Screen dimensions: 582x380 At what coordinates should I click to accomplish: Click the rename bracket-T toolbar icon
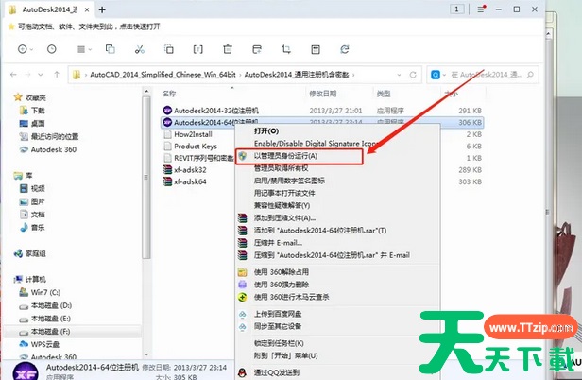click(197, 49)
